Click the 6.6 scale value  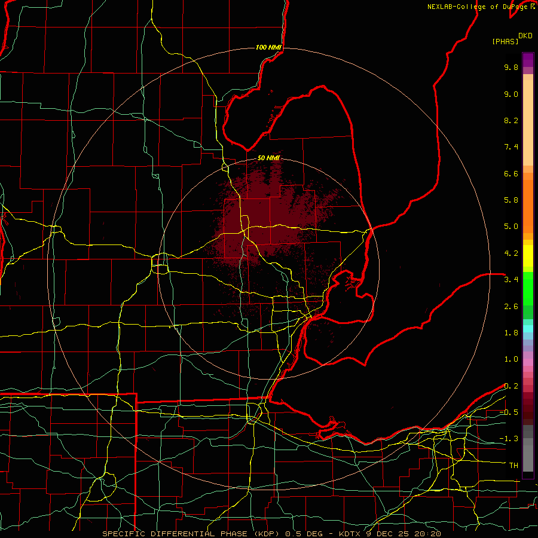click(511, 173)
